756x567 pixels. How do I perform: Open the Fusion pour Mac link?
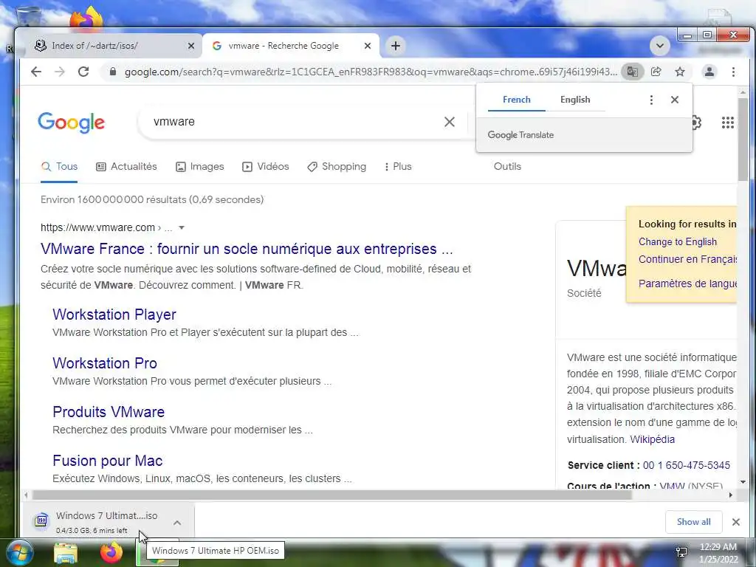pos(108,461)
